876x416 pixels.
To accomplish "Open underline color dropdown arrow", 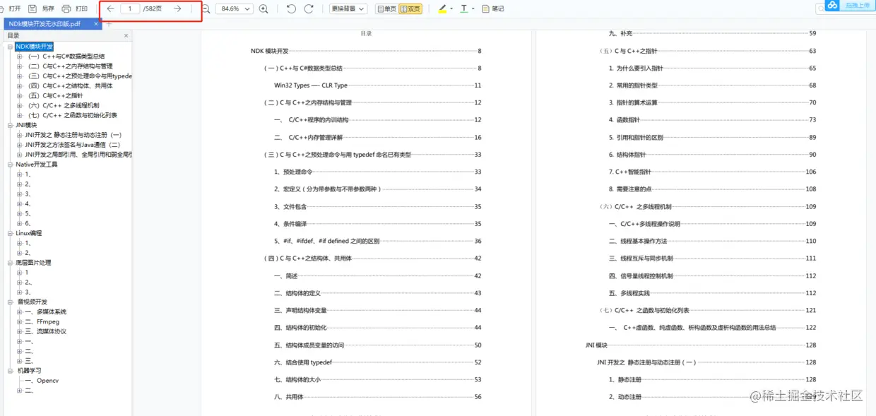I will [473, 9].
